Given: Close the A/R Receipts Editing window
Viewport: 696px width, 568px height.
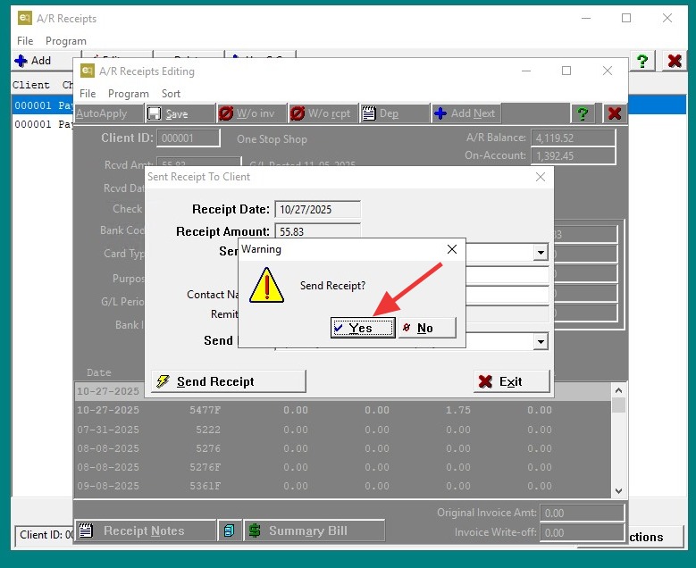Looking at the screenshot, I should click(x=608, y=71).
